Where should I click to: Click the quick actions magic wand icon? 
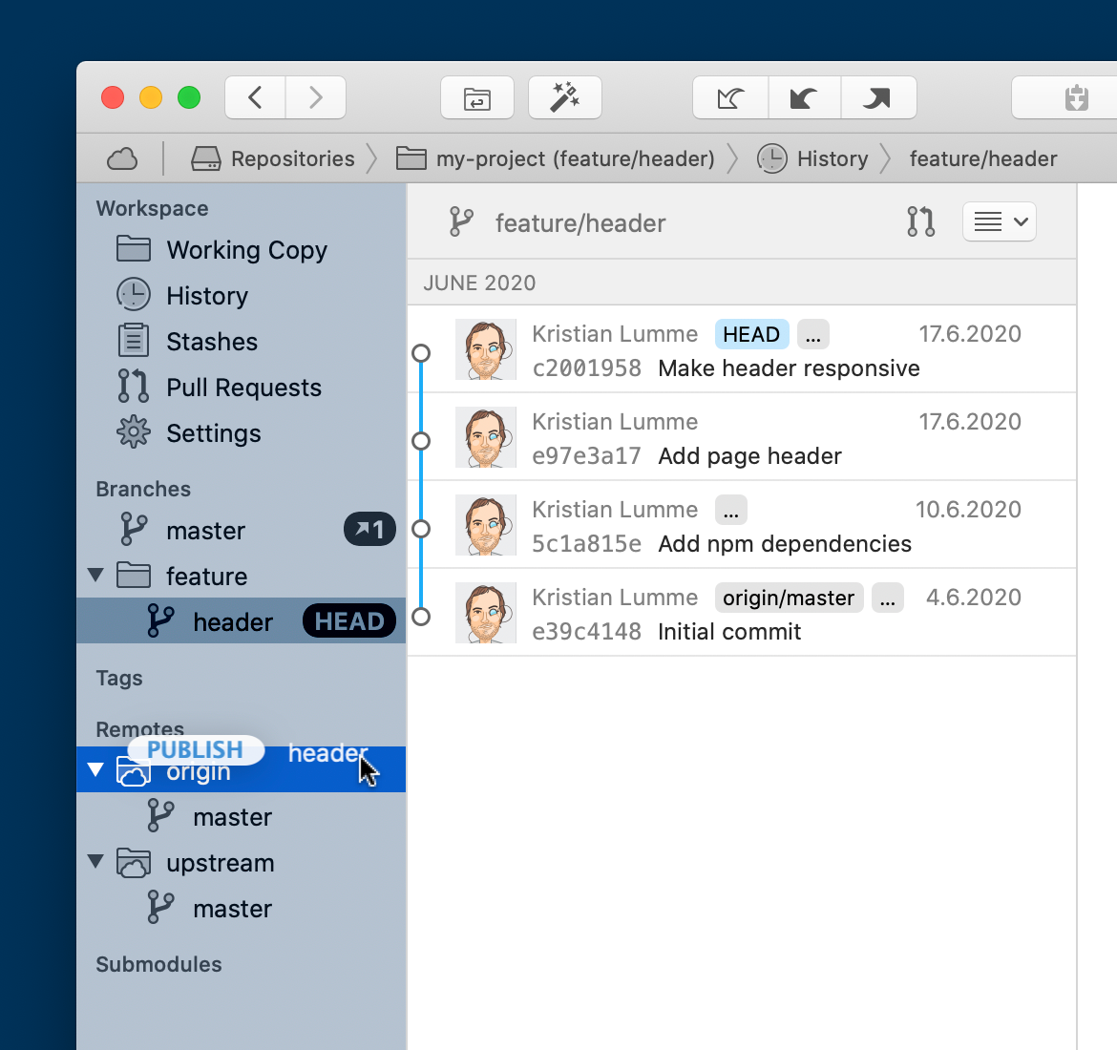[564, 97]
